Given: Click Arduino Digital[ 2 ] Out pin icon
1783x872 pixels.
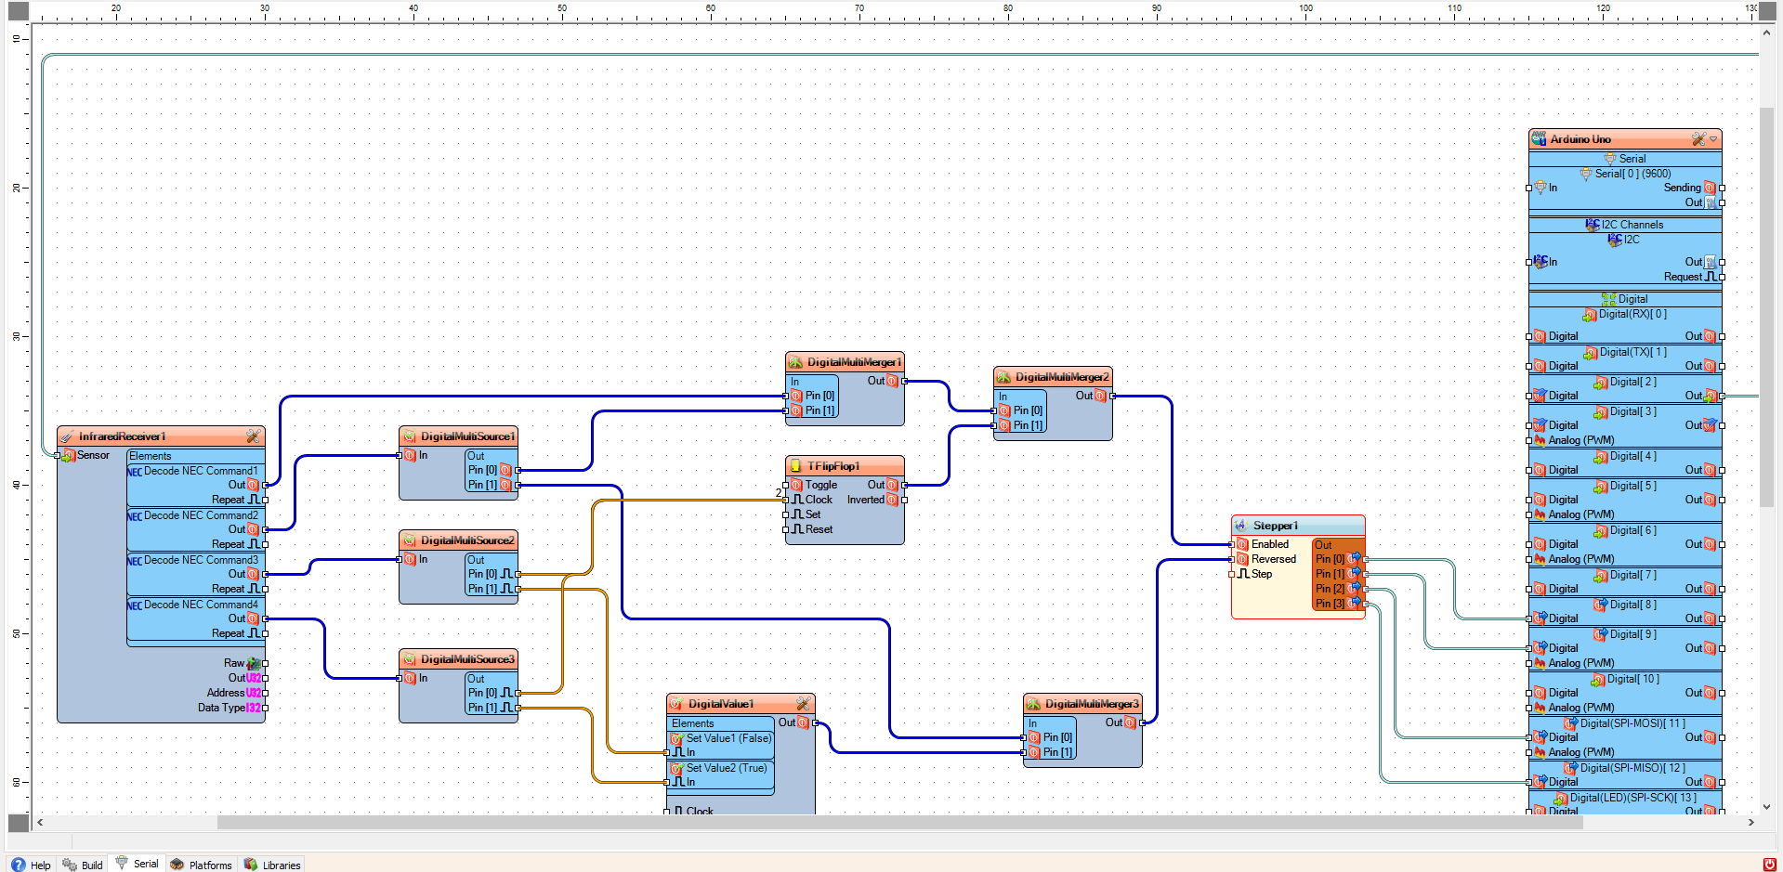Looking at the screenshot, I should pos(1711,396).
